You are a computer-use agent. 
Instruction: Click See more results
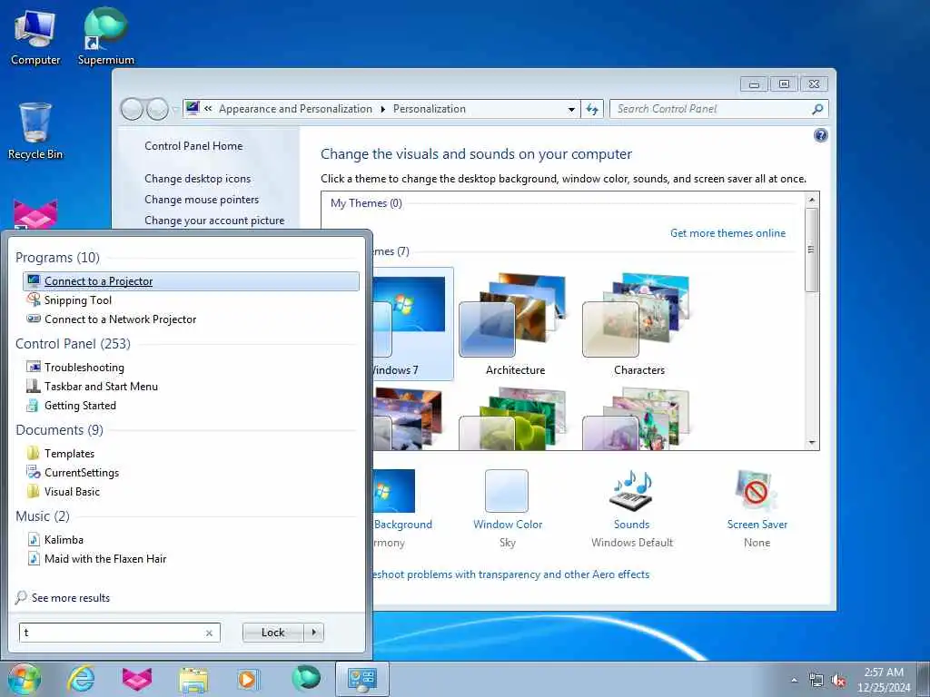pos(63,597)
